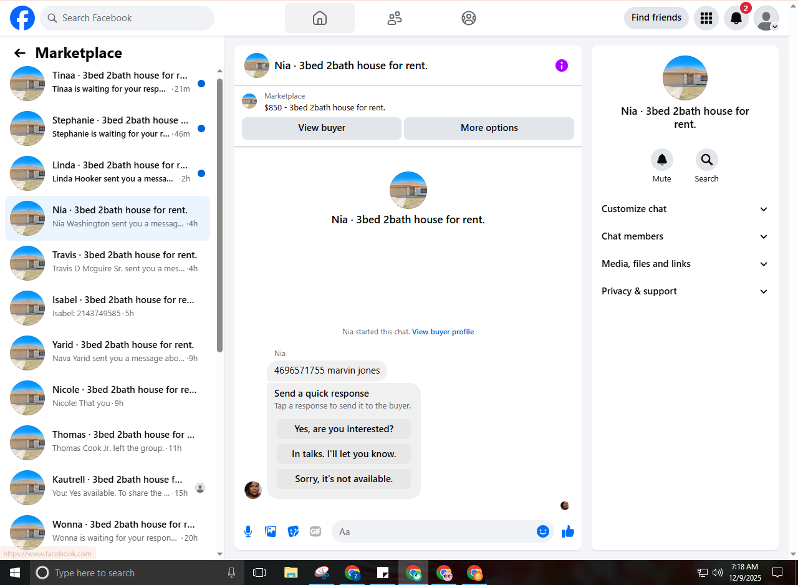Image resolution: width=798 pixels, height=585 pixels.
Task: Click taskbar microphone voice search icon
Action: (x=232, y=573)
